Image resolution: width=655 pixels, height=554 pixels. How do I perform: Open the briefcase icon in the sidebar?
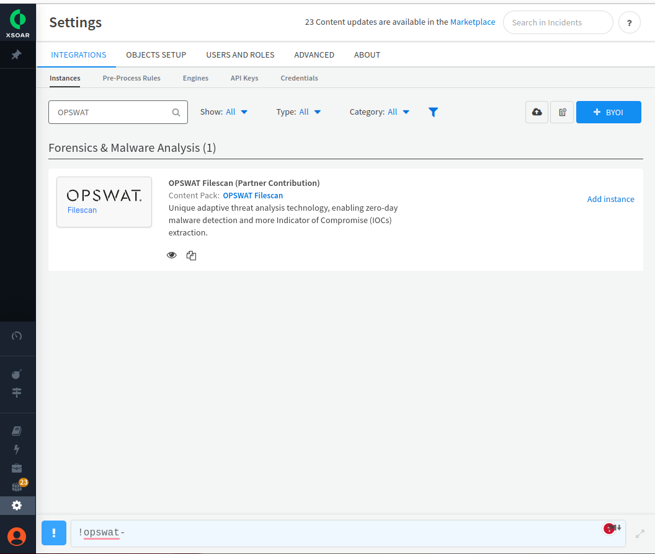tap(17, 468)
